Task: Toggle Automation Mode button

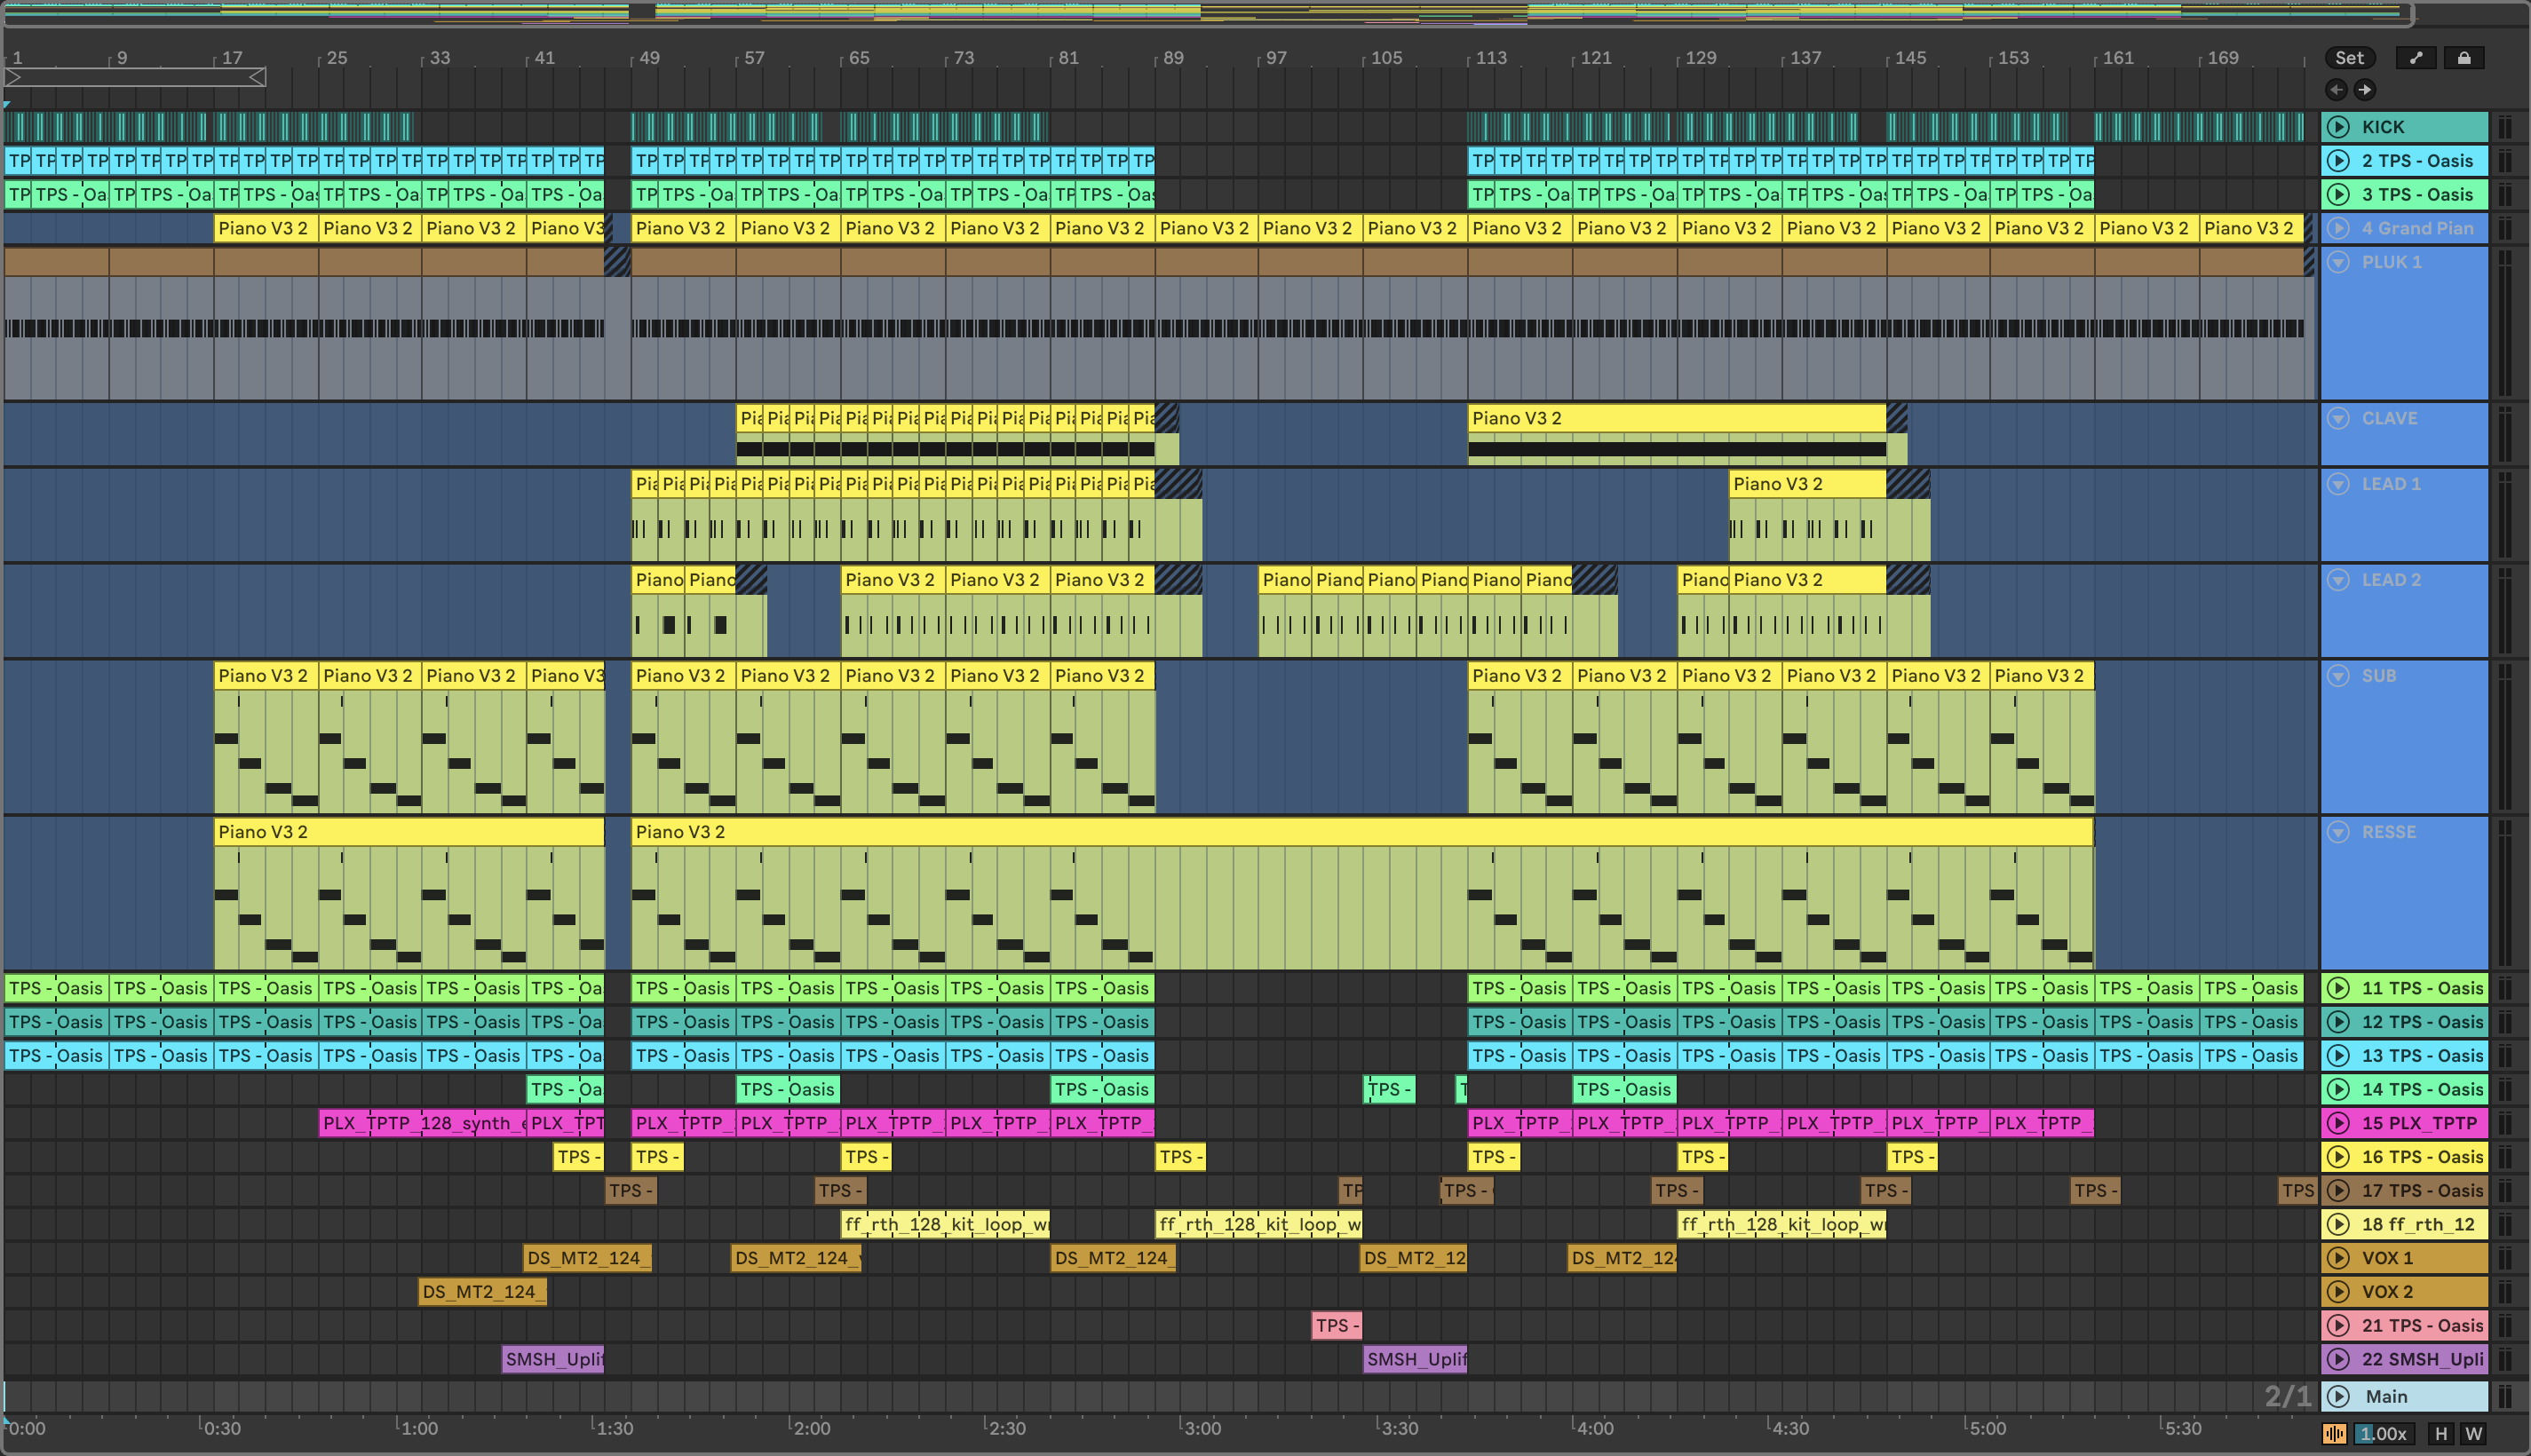Action: coord(2416,58)
